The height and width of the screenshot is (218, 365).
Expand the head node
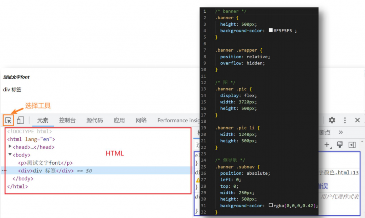point(10,147)
